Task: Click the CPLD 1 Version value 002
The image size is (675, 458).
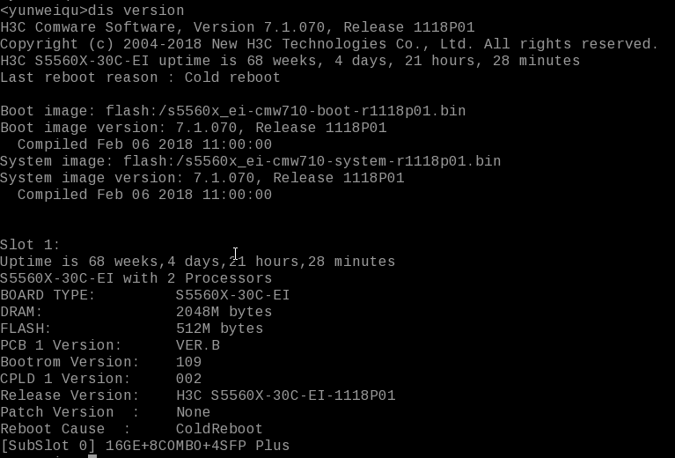Action: 188,379
